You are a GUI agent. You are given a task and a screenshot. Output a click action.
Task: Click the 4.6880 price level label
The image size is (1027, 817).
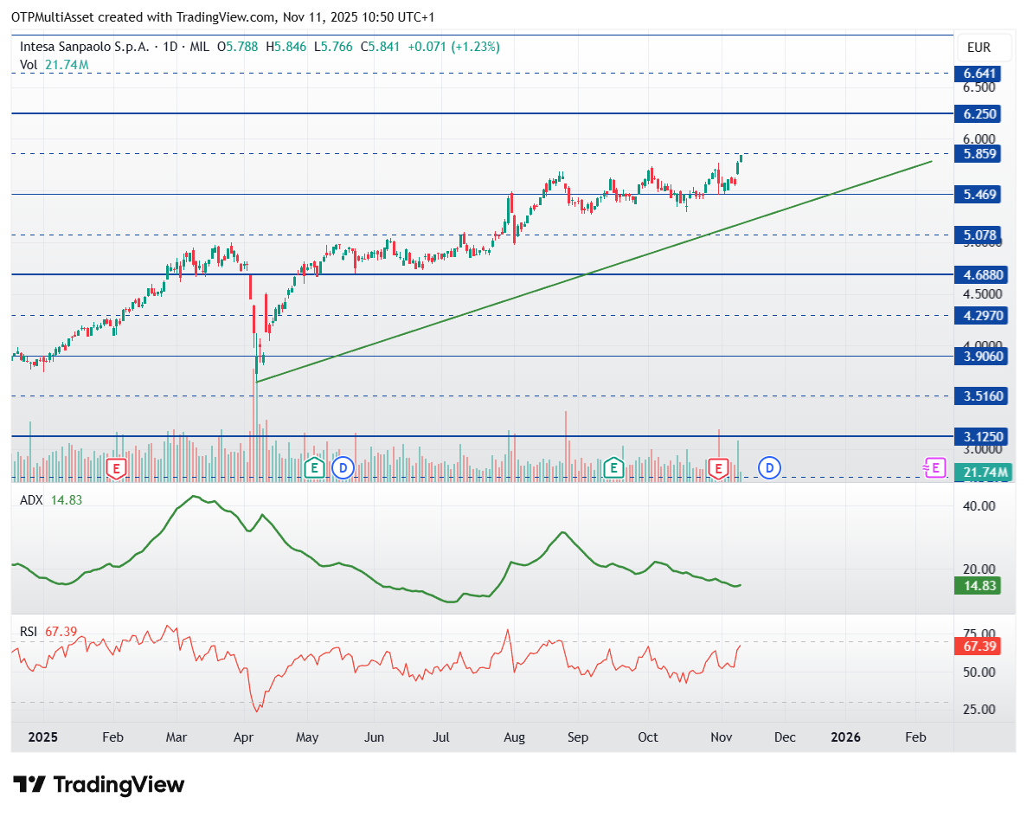[980, 275]
